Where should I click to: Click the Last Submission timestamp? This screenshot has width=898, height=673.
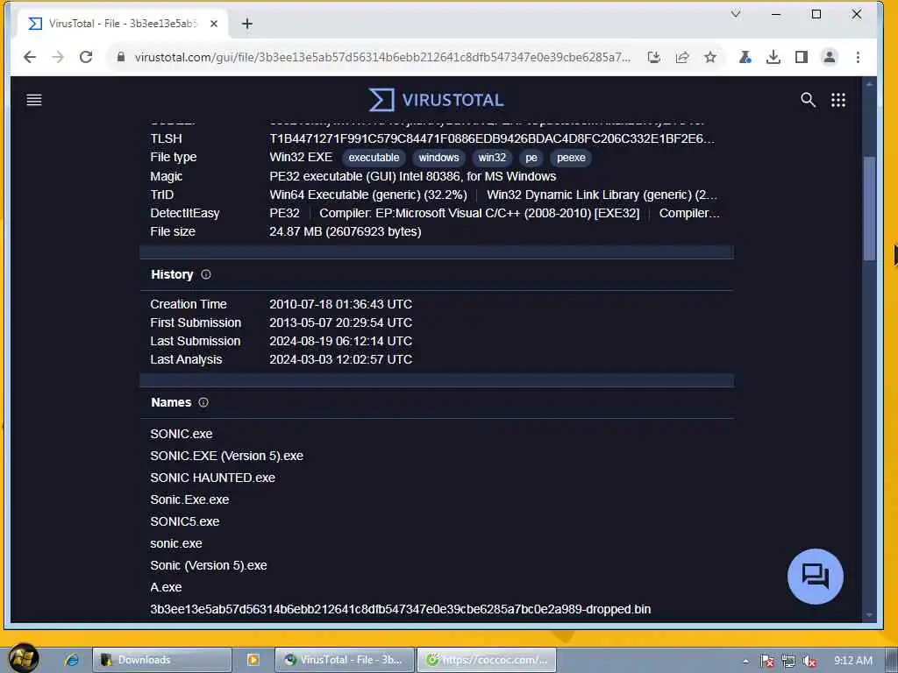pos(341,341)
